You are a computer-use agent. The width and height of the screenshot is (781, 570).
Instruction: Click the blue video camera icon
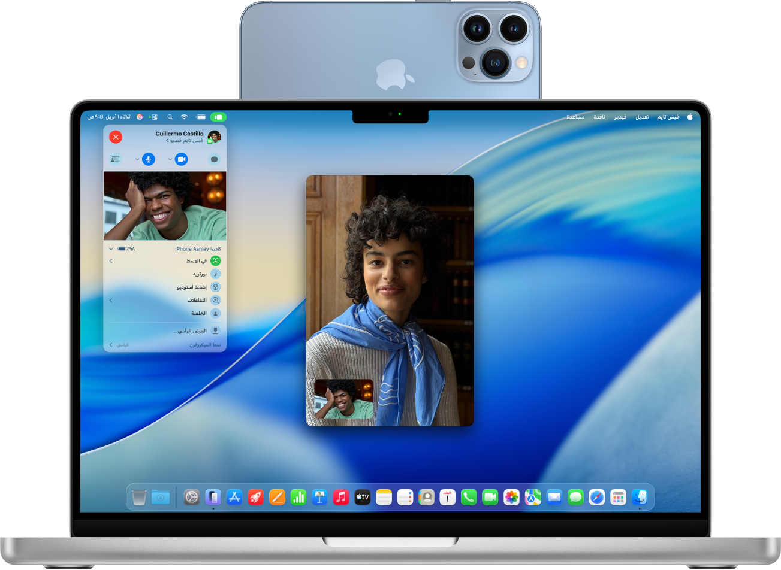pos(181,159)
